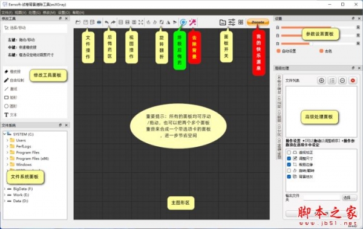This screenshot has width=363, height=229.
Task: Expand the Program Files (x86) folder arrow
Action: pos(7,158)
